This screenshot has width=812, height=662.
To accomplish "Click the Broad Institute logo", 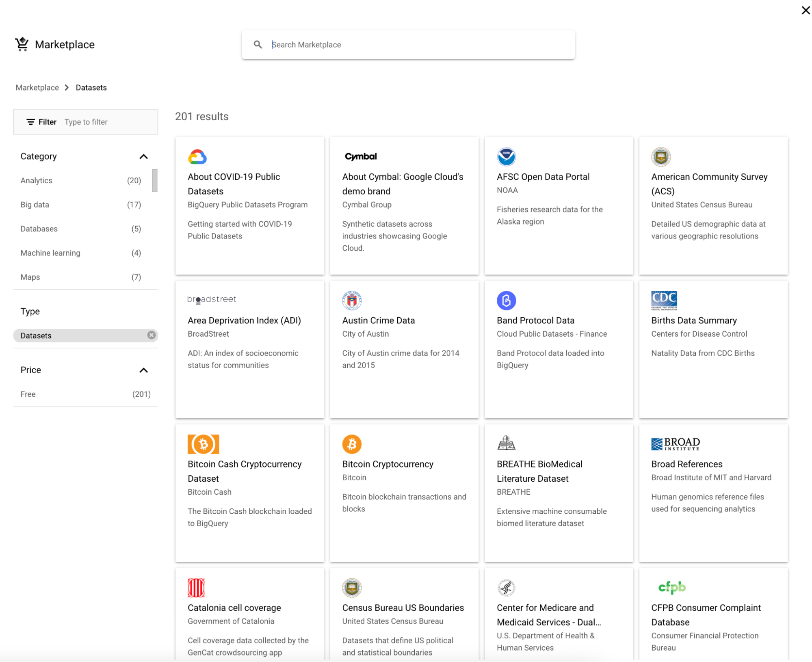I will click(675, 444).
